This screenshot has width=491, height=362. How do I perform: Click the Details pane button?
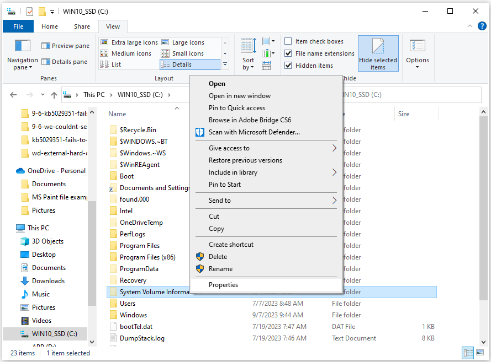point(65,62)
